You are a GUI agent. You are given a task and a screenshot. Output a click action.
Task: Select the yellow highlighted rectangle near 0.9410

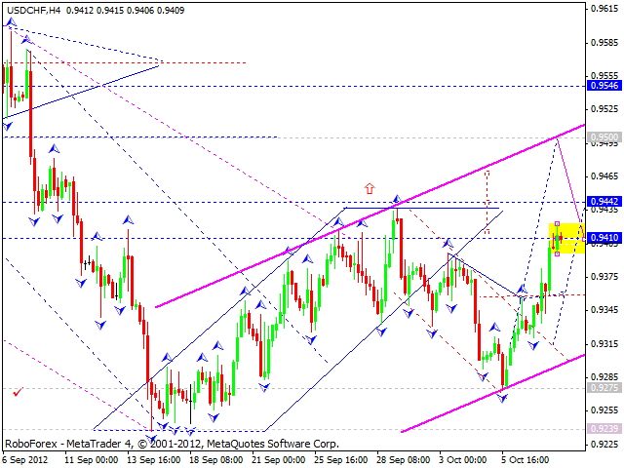coord(568,238)
